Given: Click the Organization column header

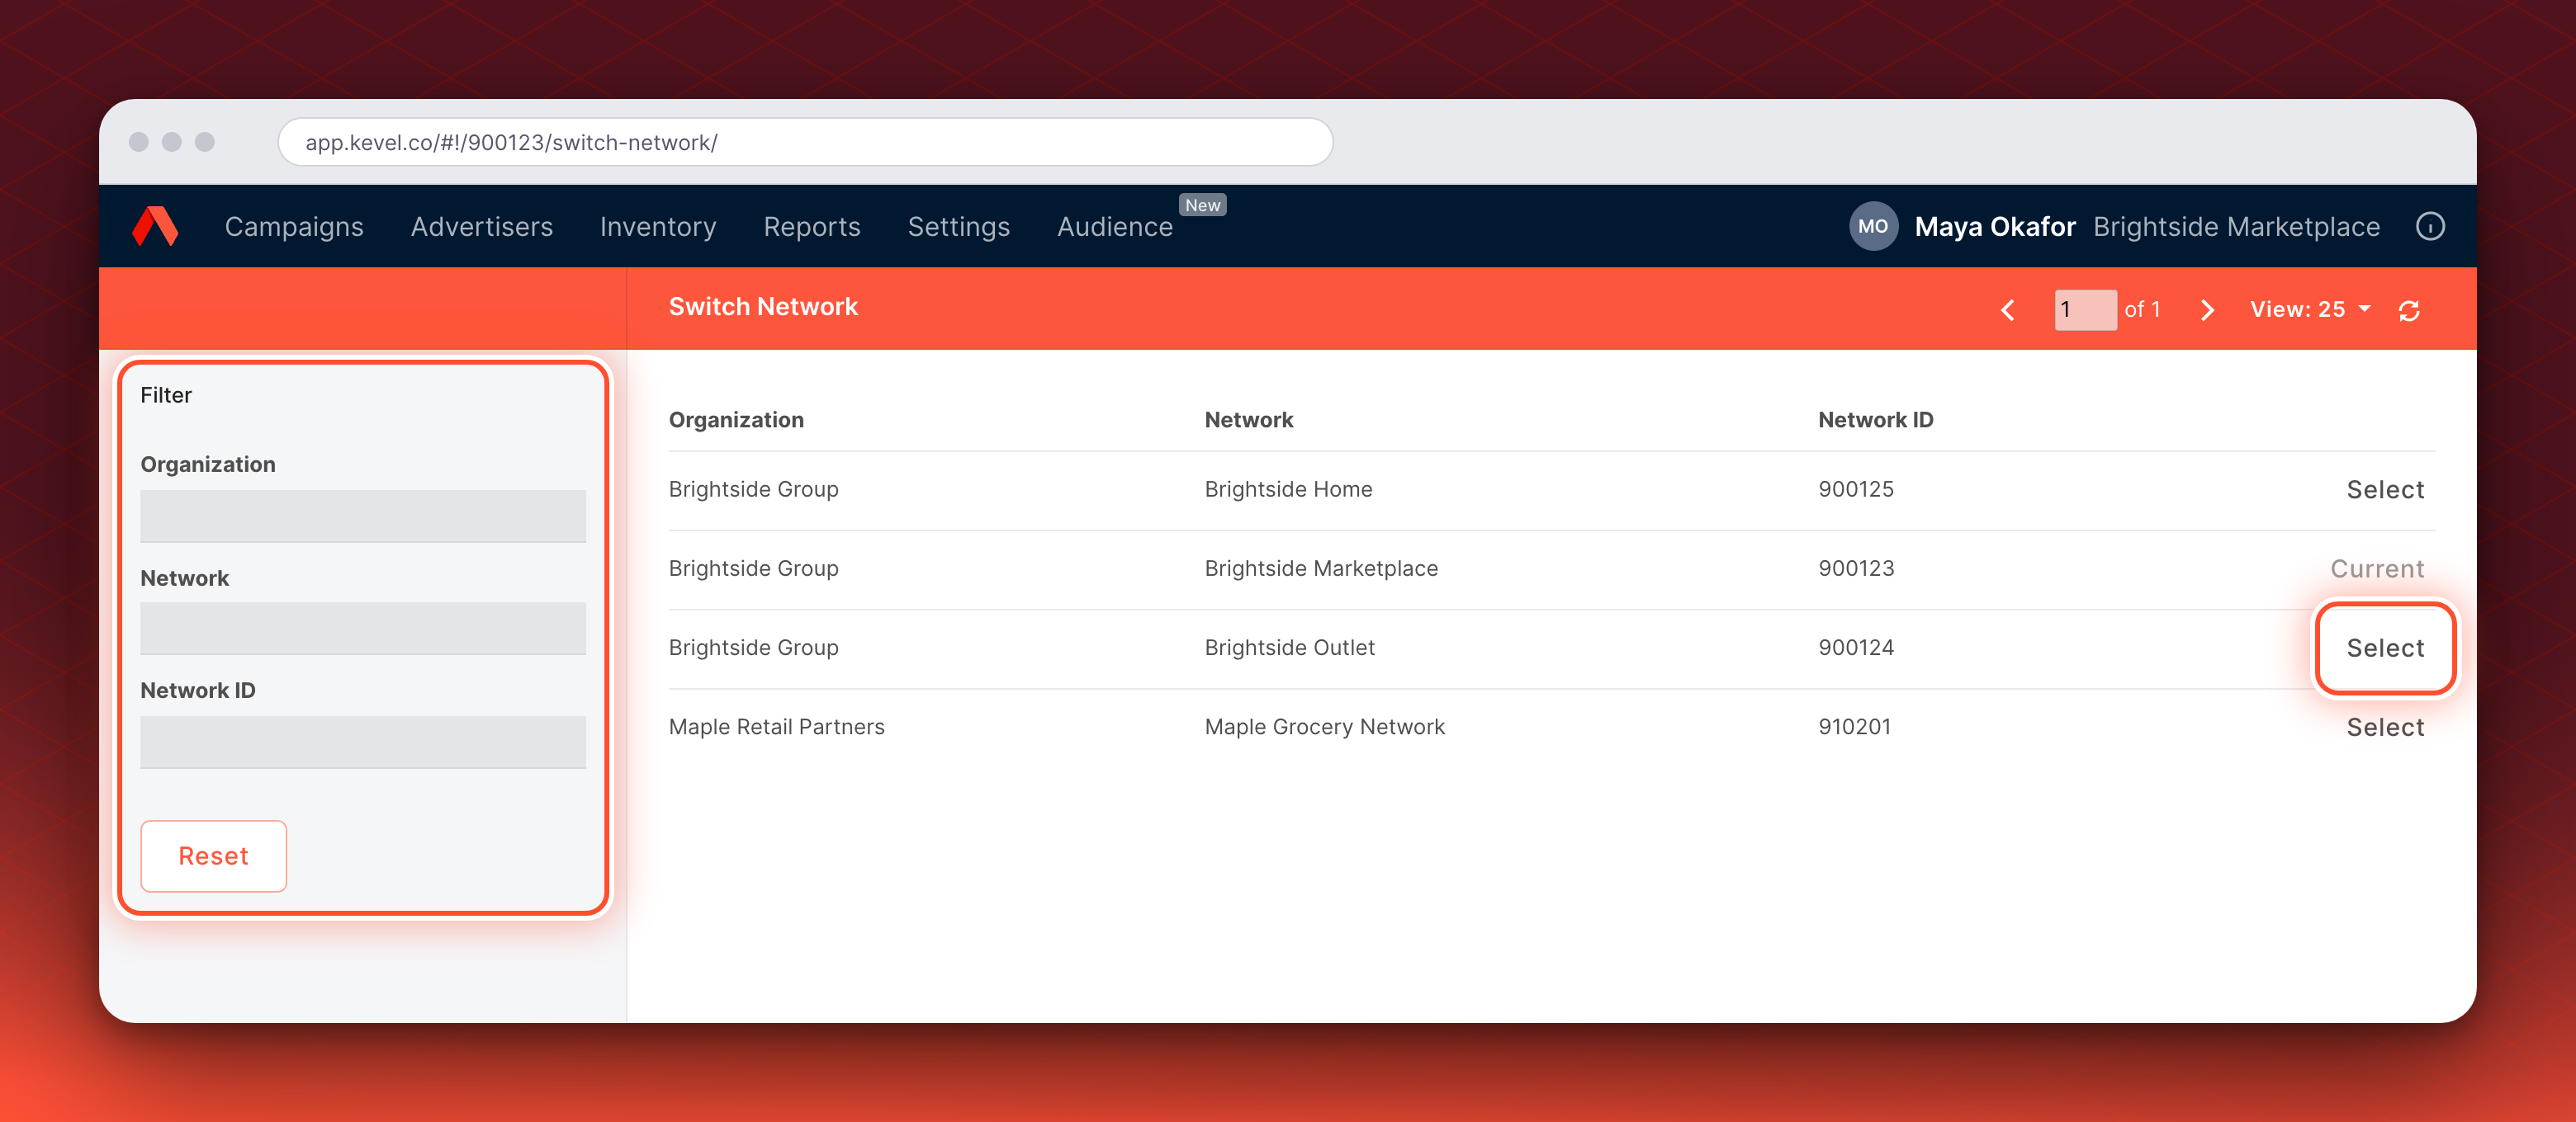Looking at the screenshot, I should (736, 420).
